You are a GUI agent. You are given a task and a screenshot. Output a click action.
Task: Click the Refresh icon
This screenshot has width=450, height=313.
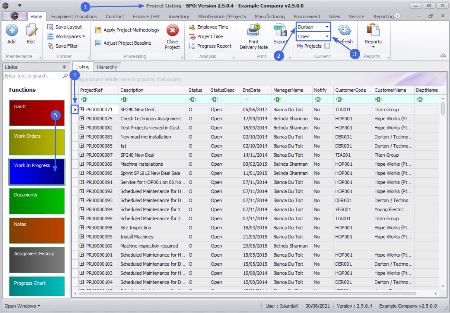[x=344, y=30]
